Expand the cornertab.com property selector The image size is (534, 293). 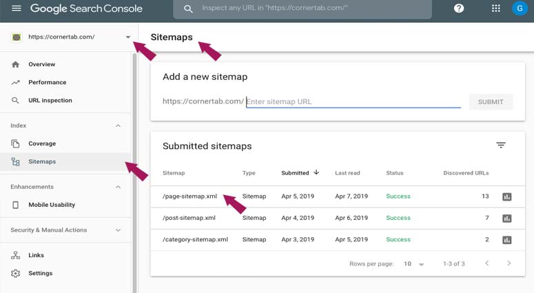click(x=127, y=37)
